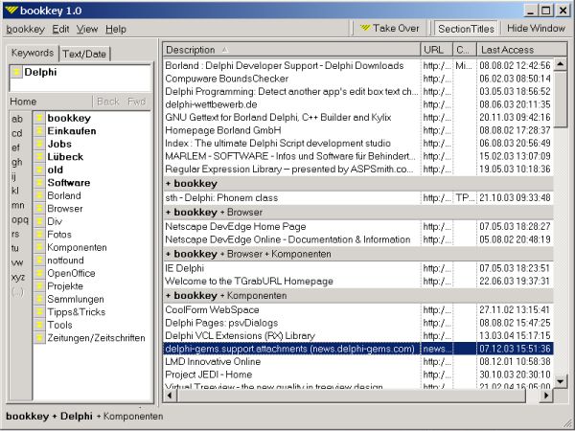
Task: Click the vertical scrollbar thumb
Action: coord(560,100)
